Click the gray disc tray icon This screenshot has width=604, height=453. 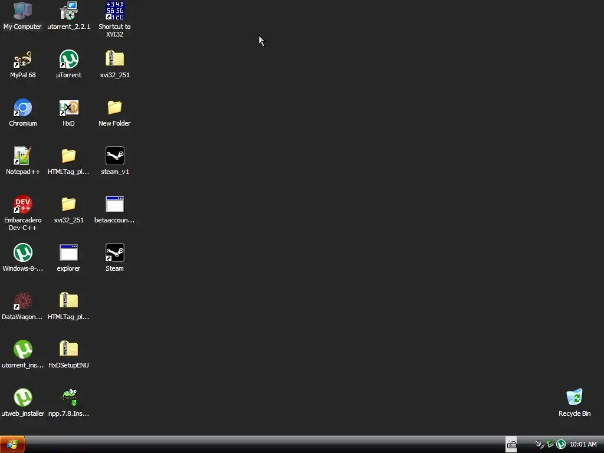[539, 444]
